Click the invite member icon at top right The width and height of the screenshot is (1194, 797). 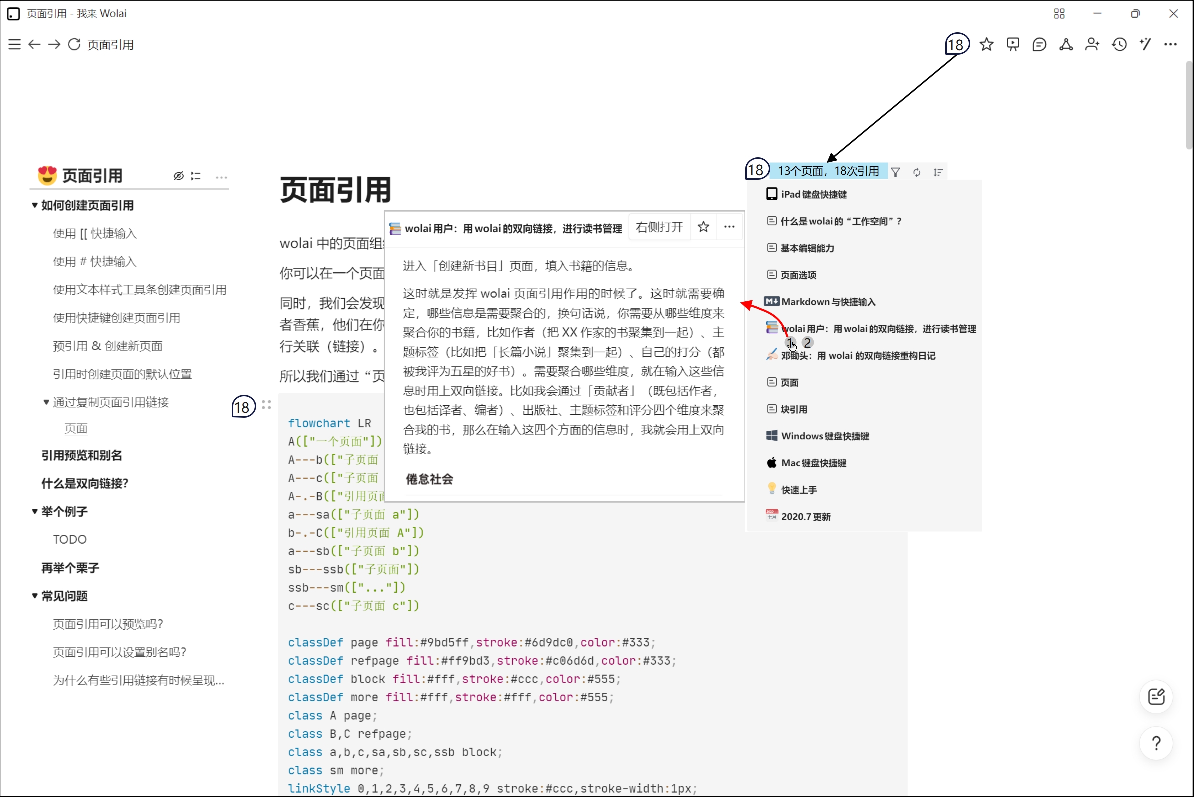pyautogui.click(x=1093, y=44)
